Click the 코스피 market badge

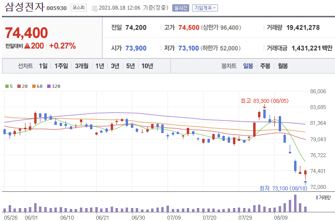[x=78, y=8]
